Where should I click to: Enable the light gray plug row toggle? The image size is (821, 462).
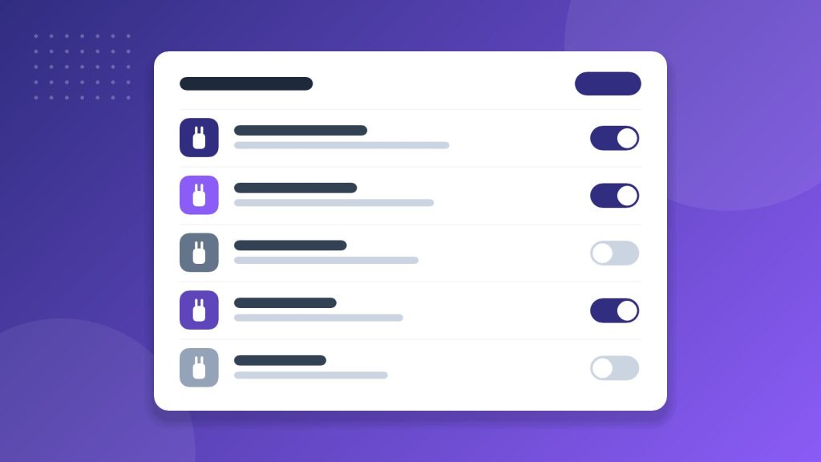click(x=615, y=368)
